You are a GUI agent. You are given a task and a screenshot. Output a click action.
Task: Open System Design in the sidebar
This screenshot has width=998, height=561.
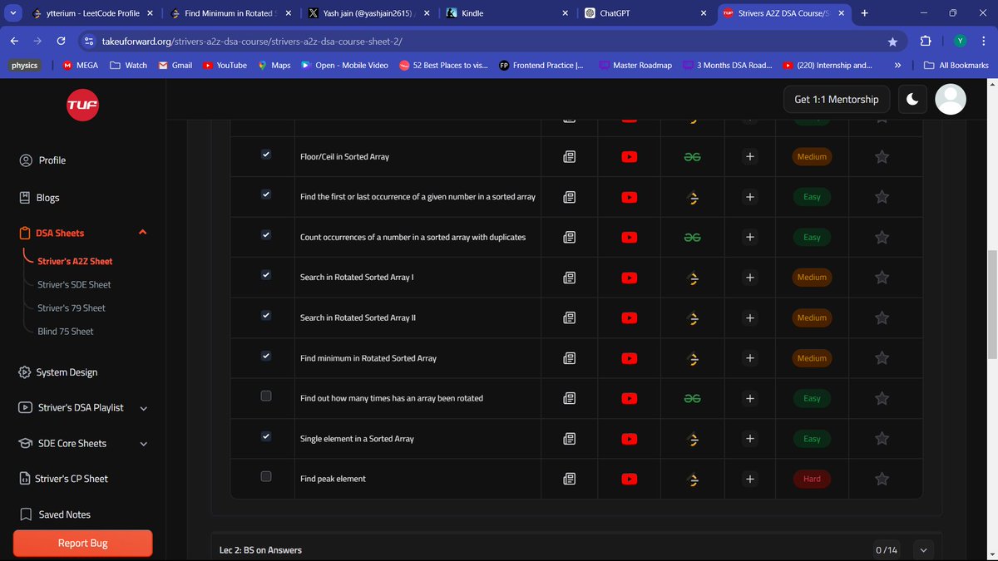pos(58,372)
